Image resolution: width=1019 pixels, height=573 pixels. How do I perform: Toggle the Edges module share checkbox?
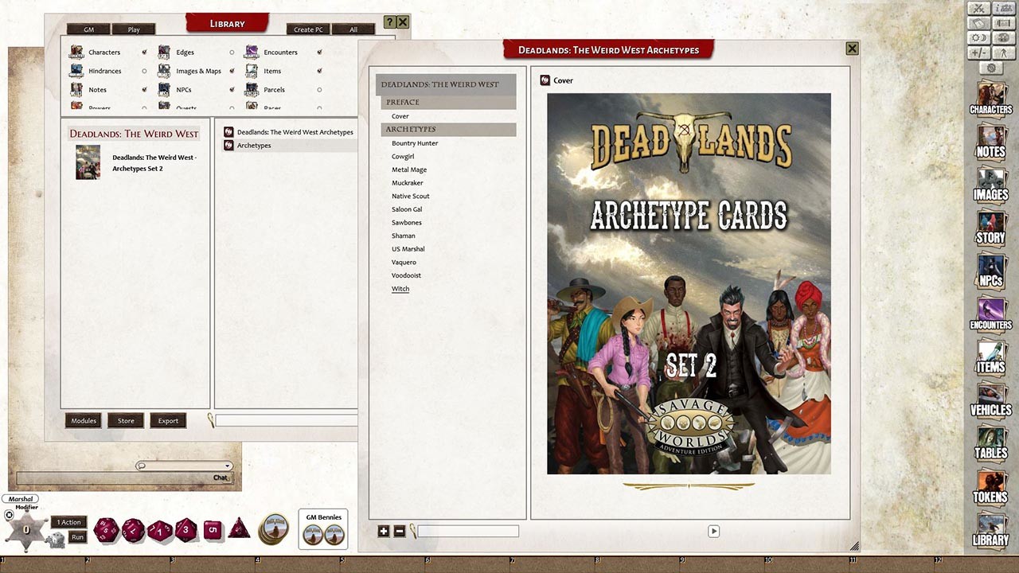232,53
